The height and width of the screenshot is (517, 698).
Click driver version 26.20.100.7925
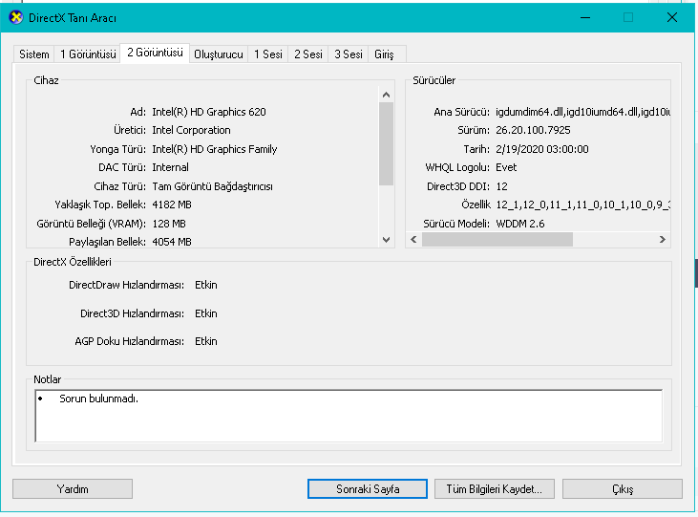(533, 130)
